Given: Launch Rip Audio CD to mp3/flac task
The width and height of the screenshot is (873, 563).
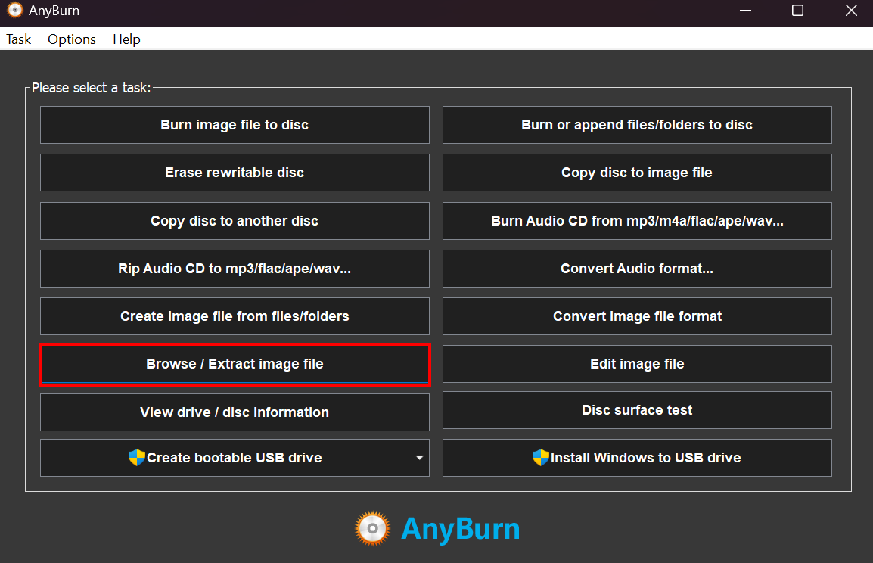Looking at the screenshot, I should click(235, 269).
